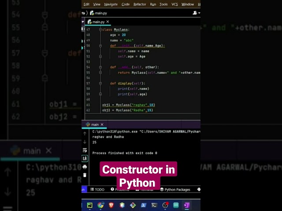Open the Run tool window button
Viewport: 282px width, 211px height.
(x=84, y=189)
